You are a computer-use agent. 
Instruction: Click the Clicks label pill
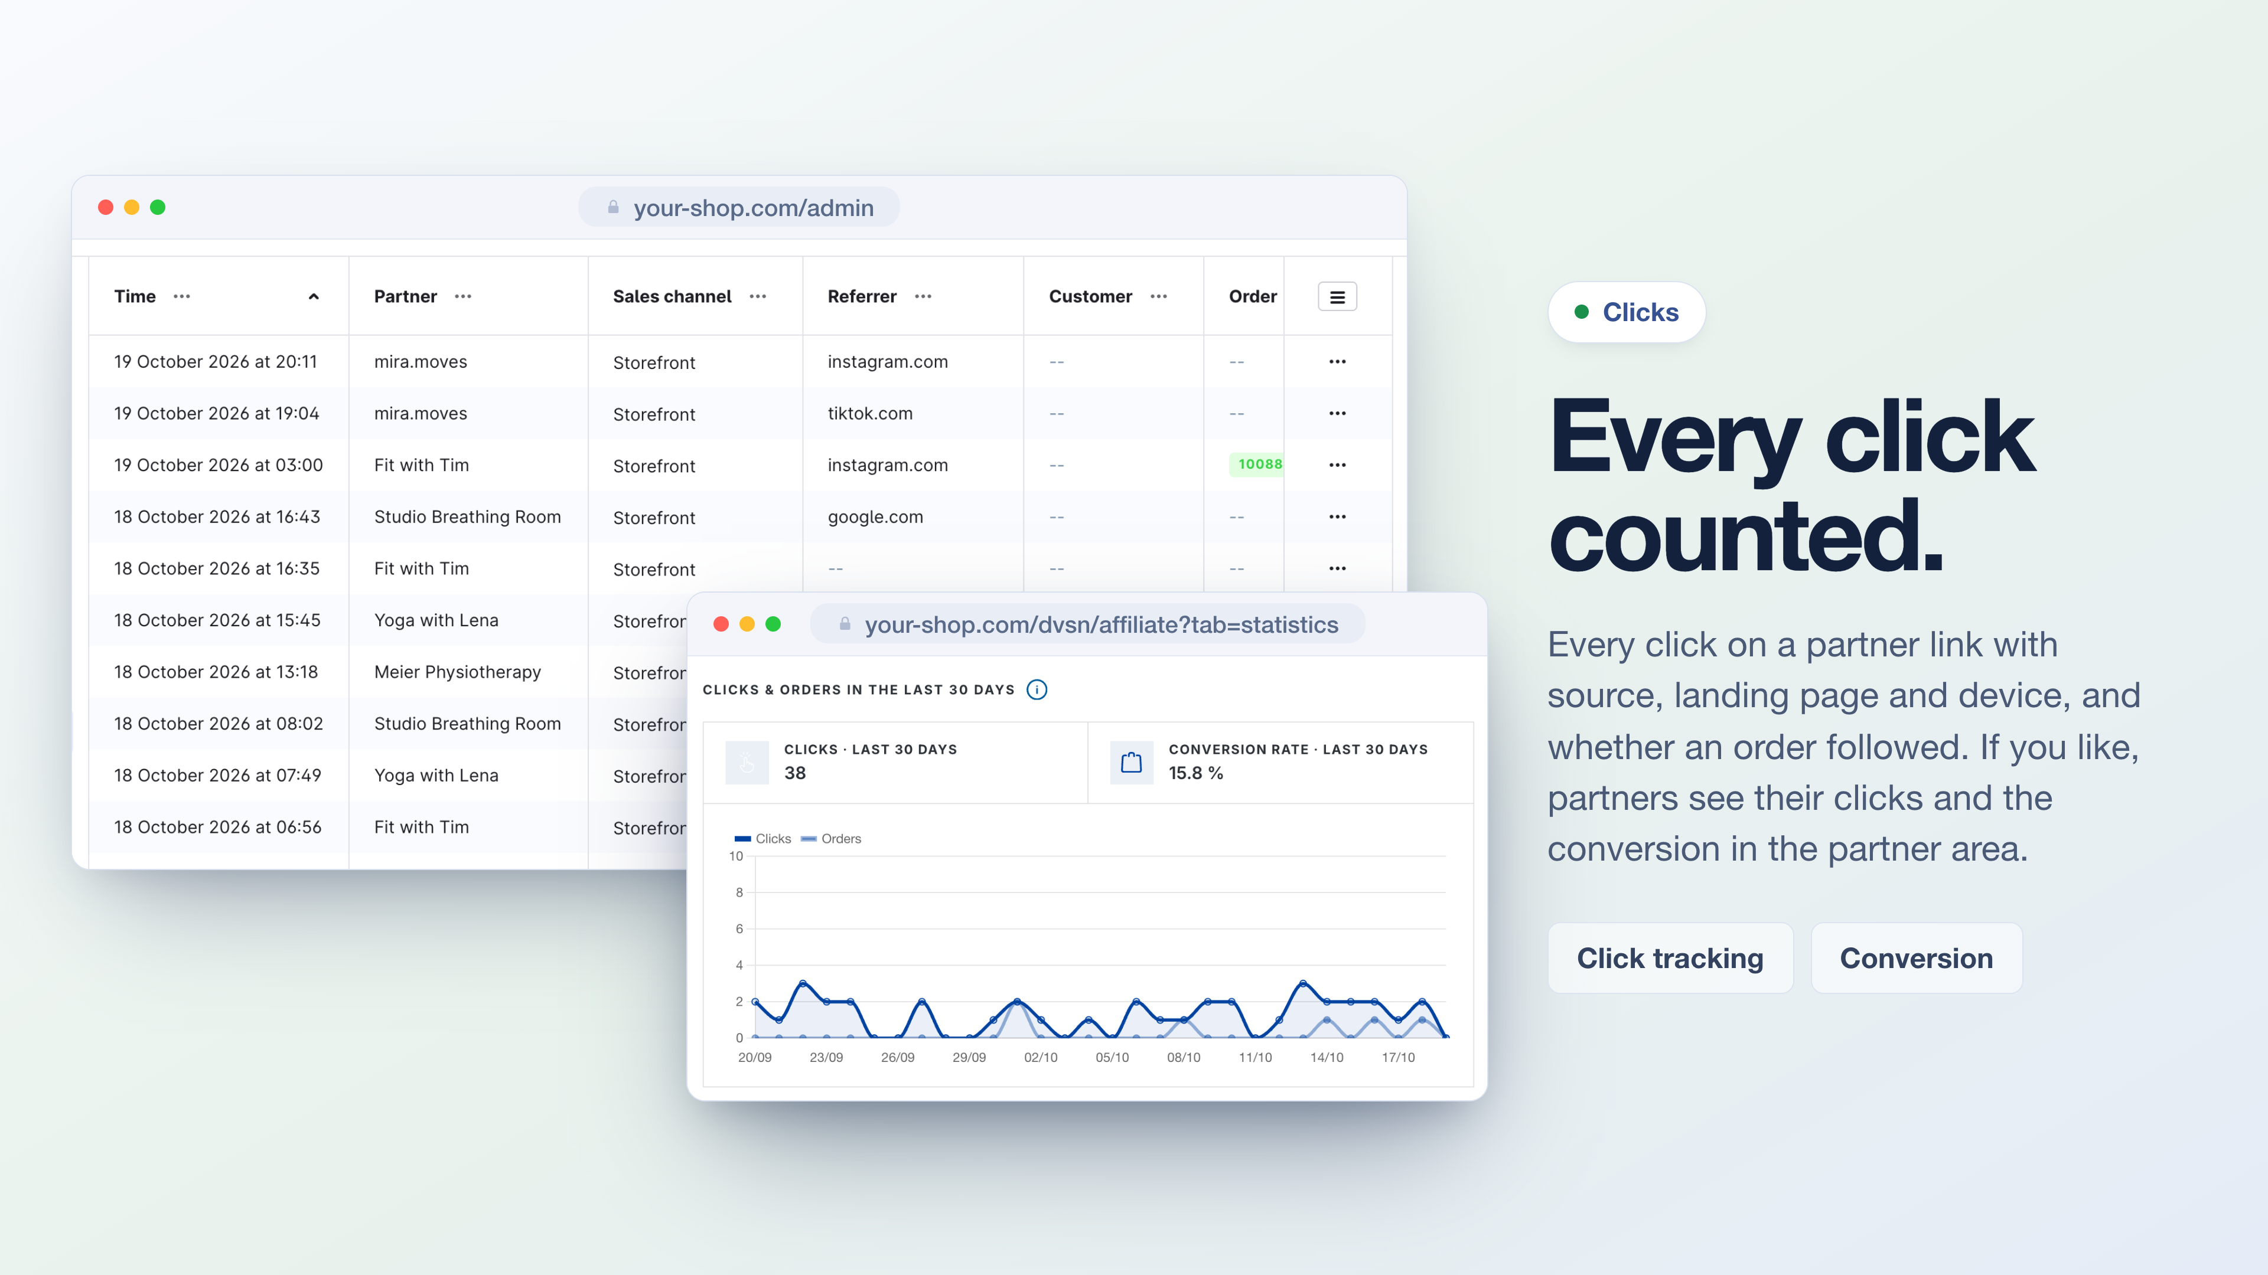[x=1626, y=312]
